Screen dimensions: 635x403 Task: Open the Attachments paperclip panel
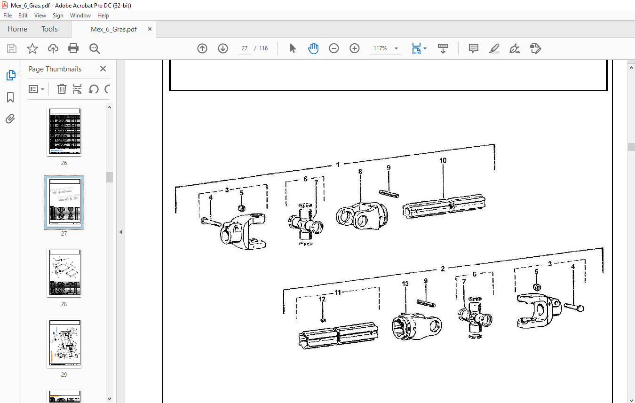point(10,119)
